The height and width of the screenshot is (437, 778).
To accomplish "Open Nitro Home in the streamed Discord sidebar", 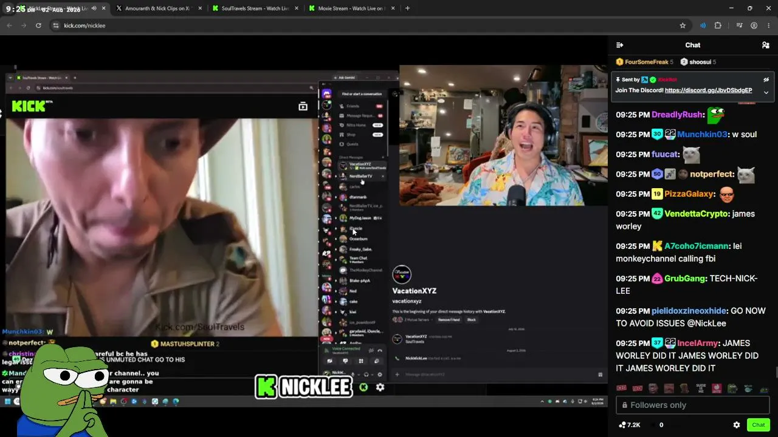I will [x=362, y=125].
